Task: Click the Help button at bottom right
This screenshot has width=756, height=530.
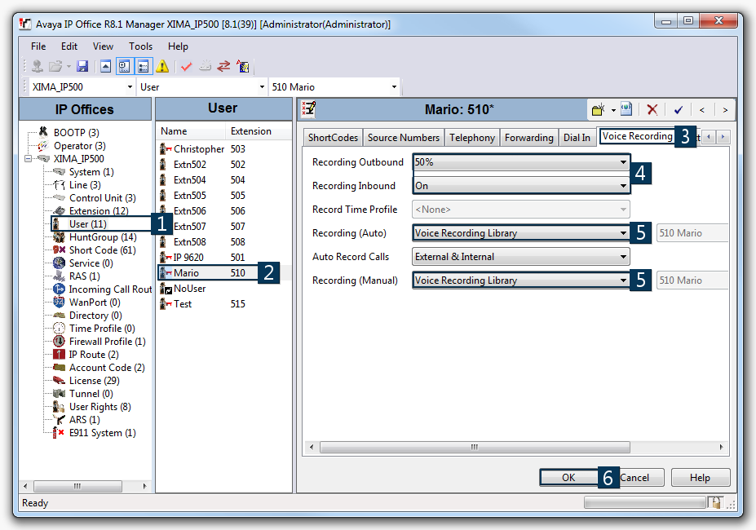Action: tap(700, 478)
